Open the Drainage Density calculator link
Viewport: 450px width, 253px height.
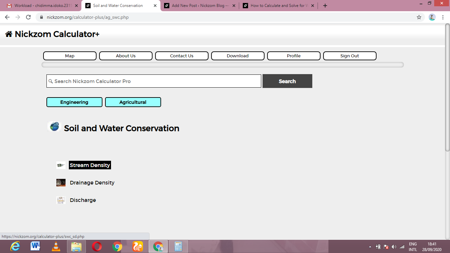[x=92, y=183]
